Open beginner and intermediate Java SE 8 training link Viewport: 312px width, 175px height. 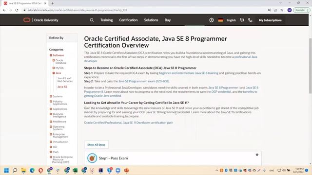[189, 73]
